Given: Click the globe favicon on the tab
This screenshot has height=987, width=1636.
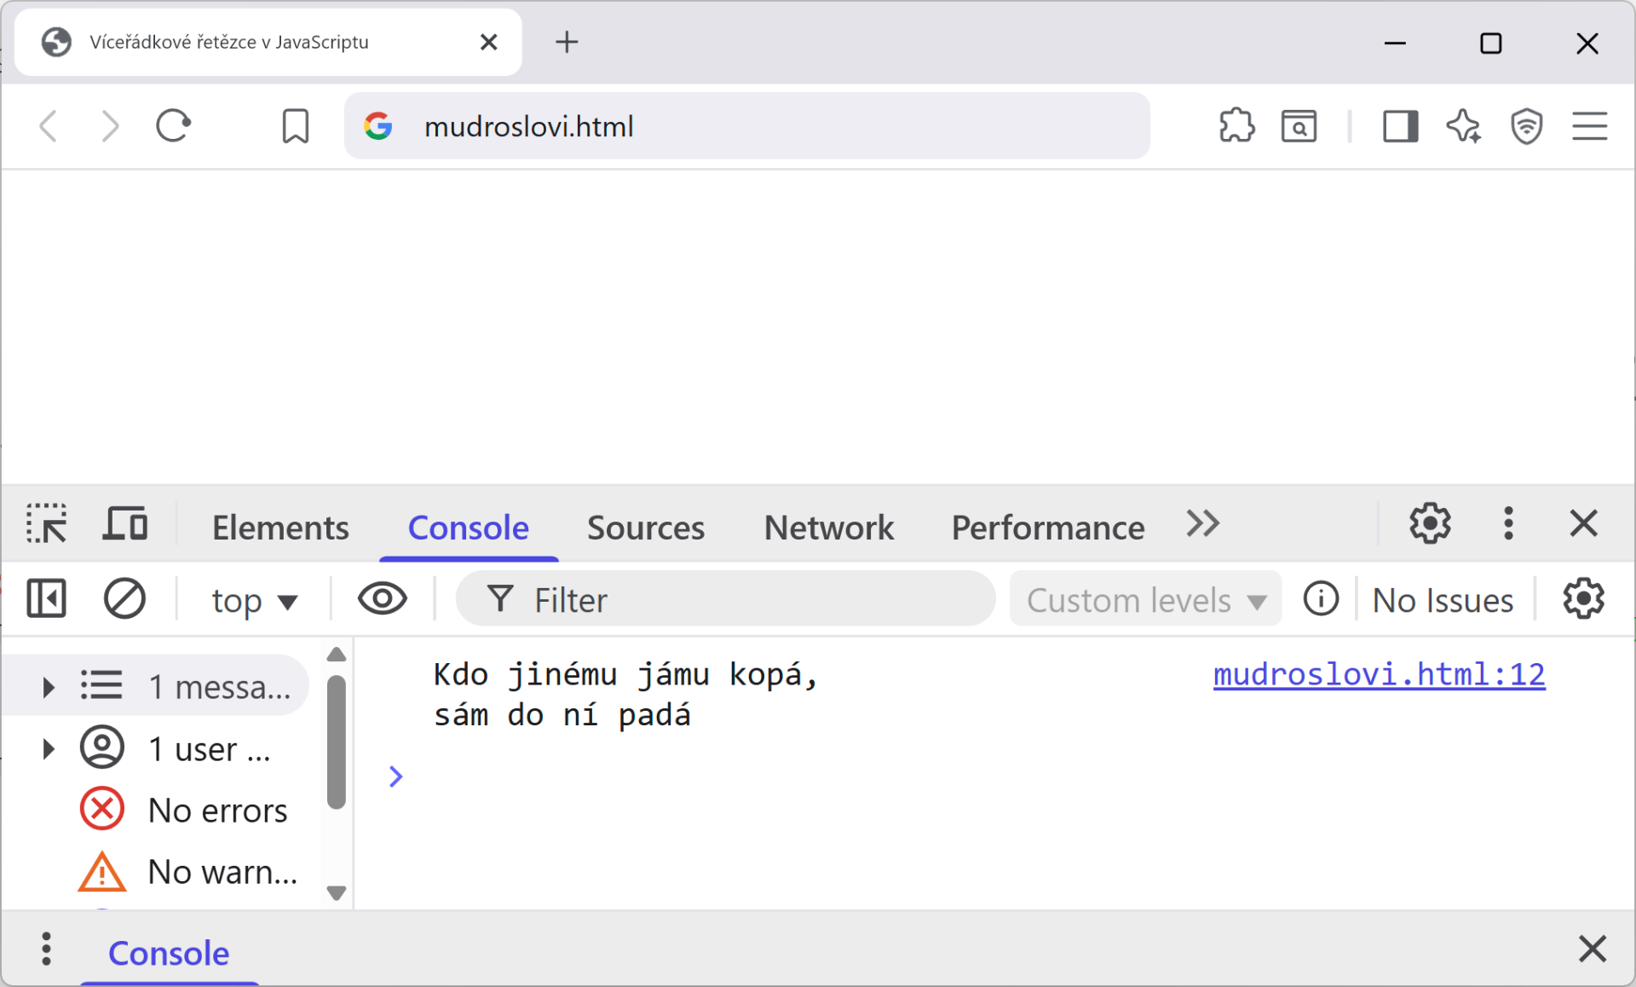Looking at the screenshot, I should point(56,42).
